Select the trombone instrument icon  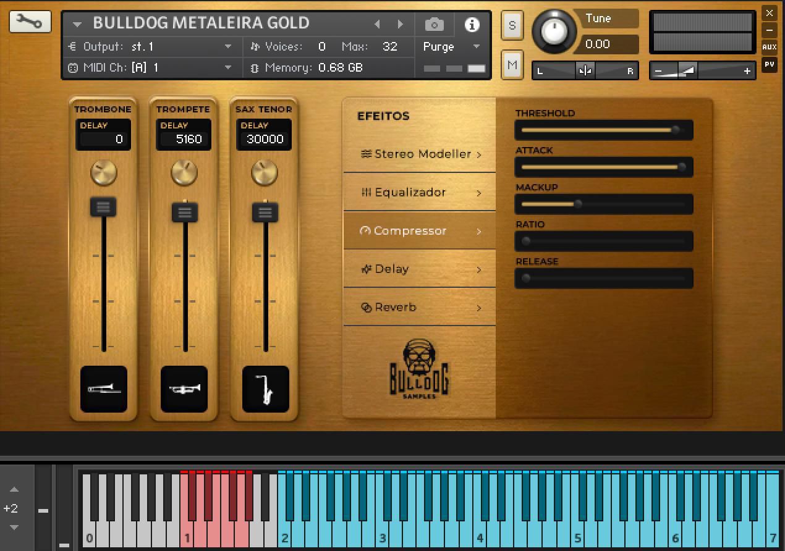104,389
